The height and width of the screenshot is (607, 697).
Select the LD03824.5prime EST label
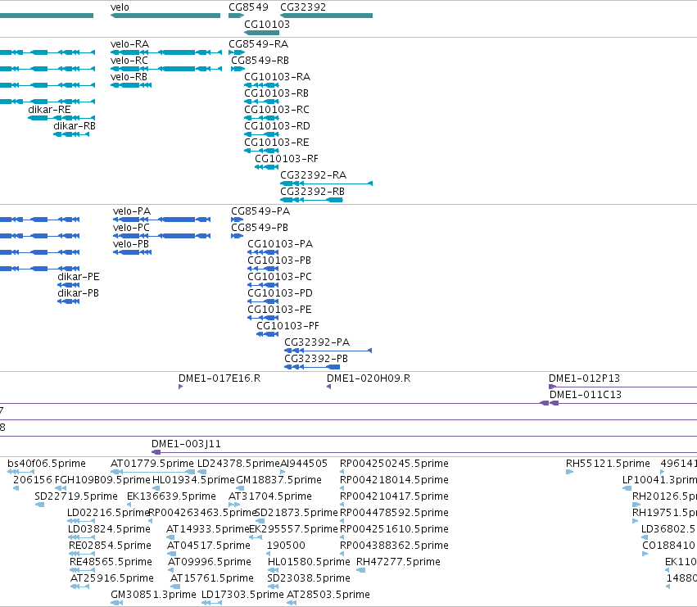109,529
